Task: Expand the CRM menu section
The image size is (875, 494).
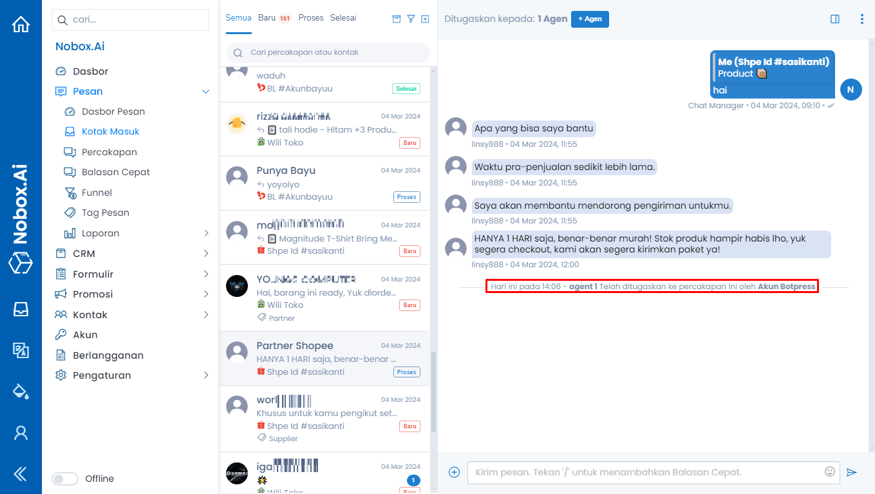Action: pos(205,253)
